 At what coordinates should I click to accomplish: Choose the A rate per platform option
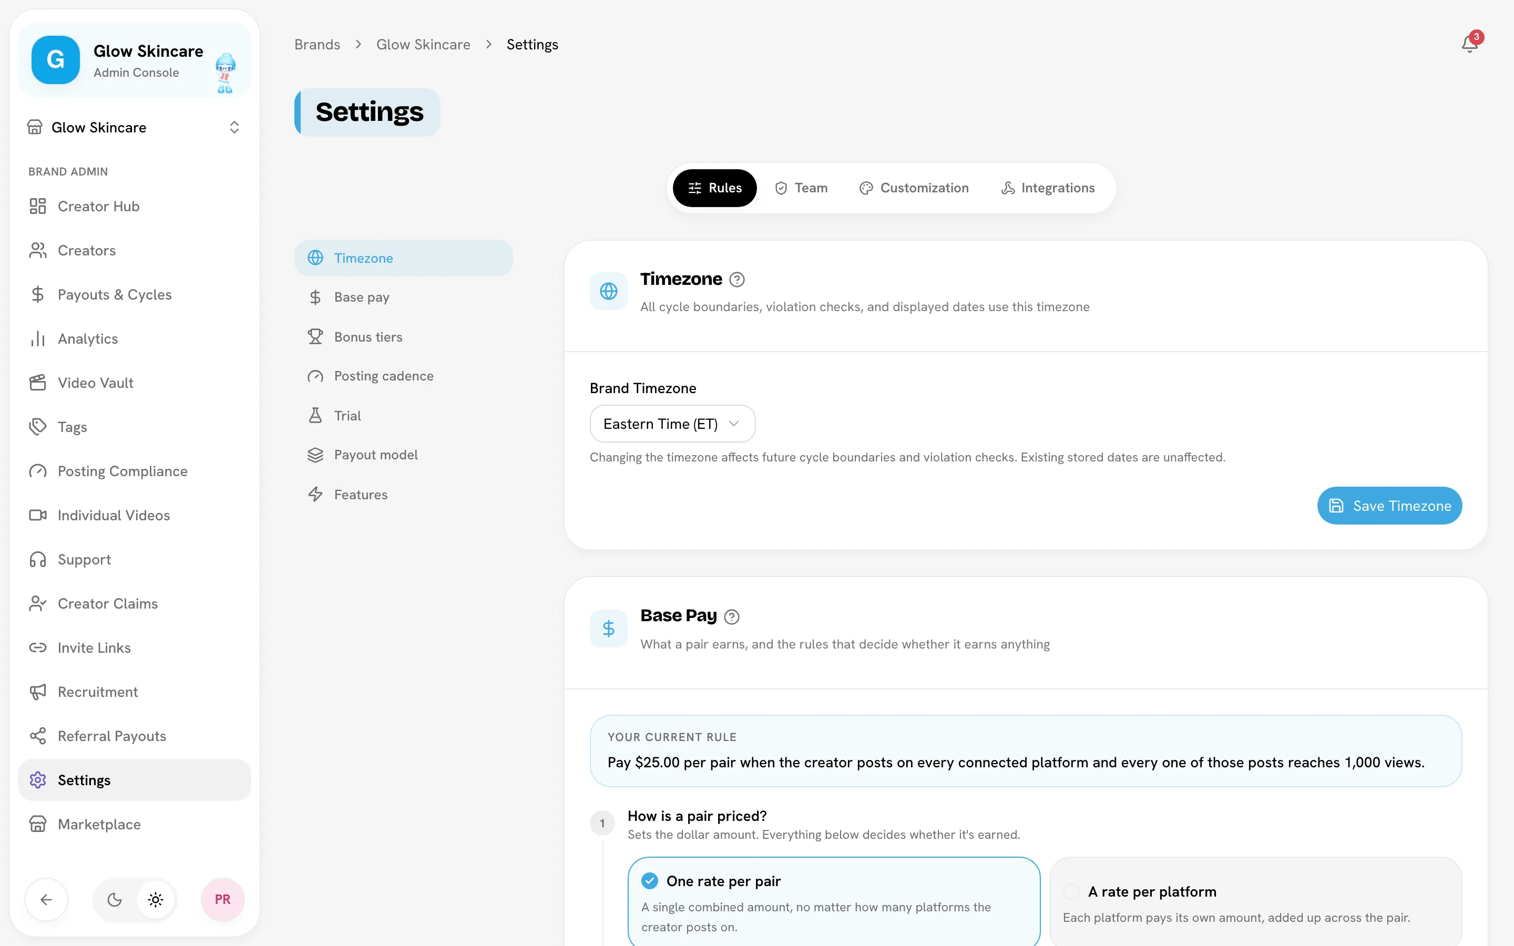tap(1255, 901)
